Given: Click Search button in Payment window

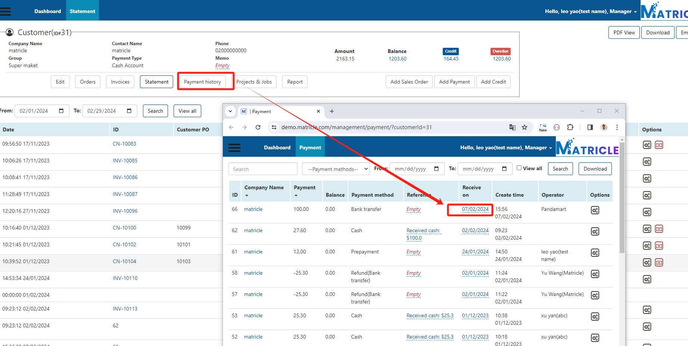Looking at the screenshot, I should pyautogui.click(x=560, y=169).
